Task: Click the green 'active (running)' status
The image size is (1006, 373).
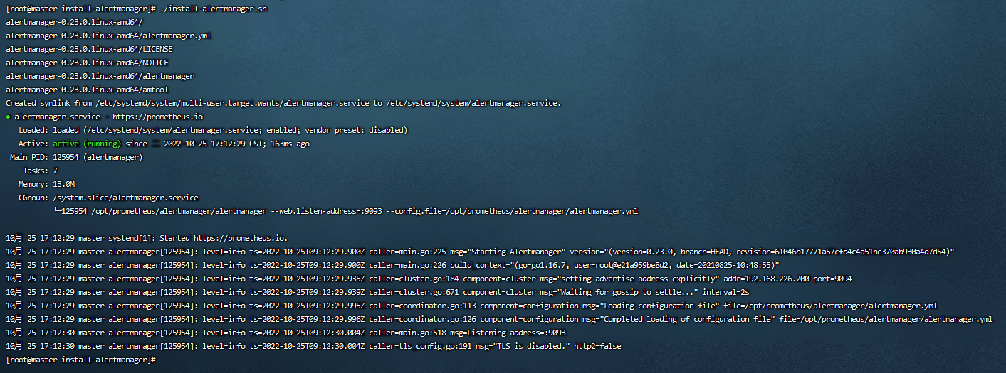Action: (87, 144)
